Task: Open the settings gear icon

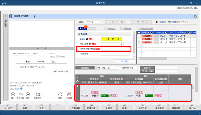Action: (x=195, y=16)
